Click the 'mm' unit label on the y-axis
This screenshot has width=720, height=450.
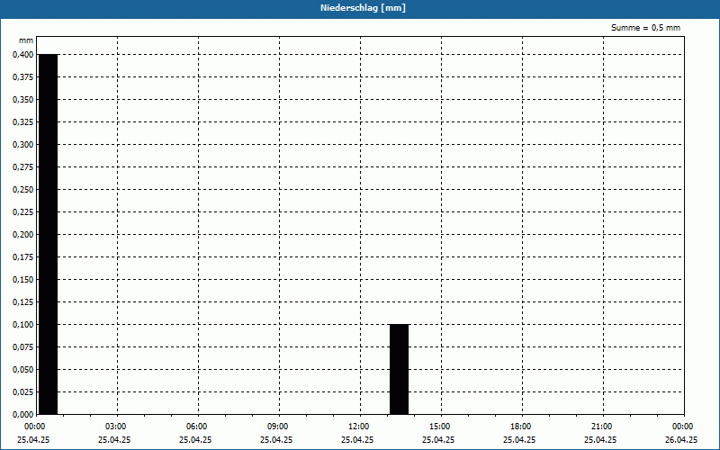coord(26,40)
